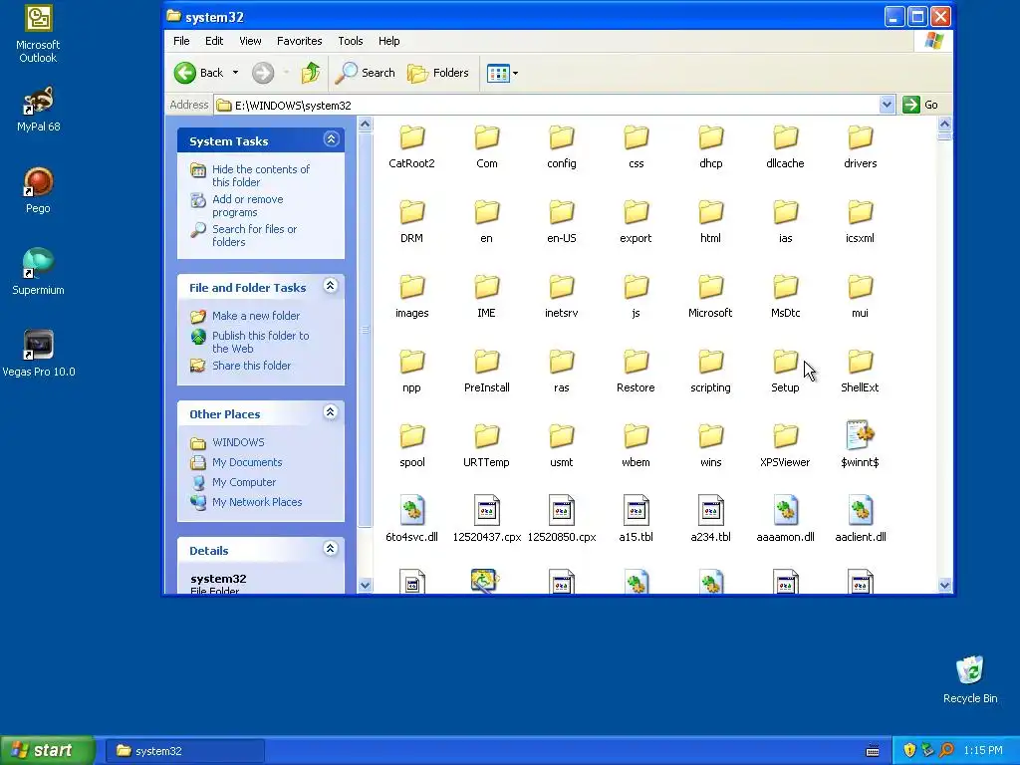Click Add or remove programs link

tap(247, 205)
